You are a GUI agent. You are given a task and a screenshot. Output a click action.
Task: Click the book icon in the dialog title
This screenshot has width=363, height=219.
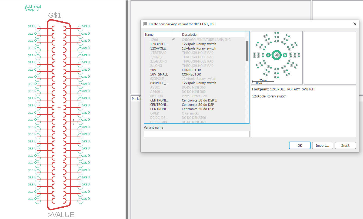coord(145,24)
